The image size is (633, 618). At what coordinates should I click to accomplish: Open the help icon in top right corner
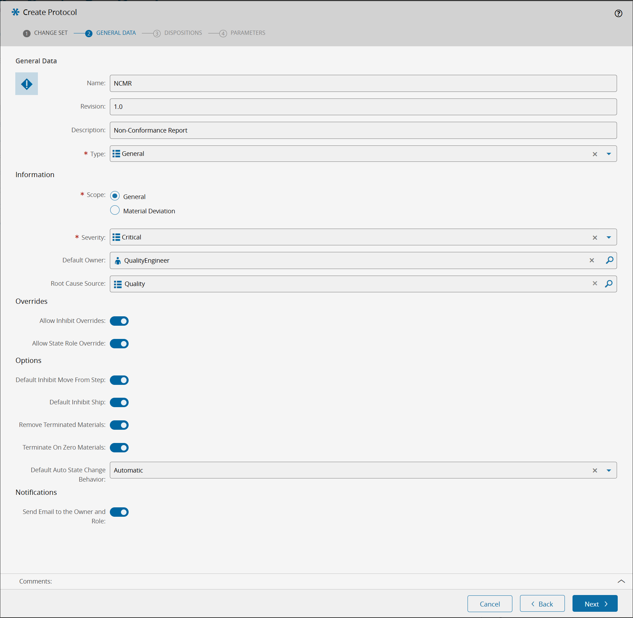619,13
